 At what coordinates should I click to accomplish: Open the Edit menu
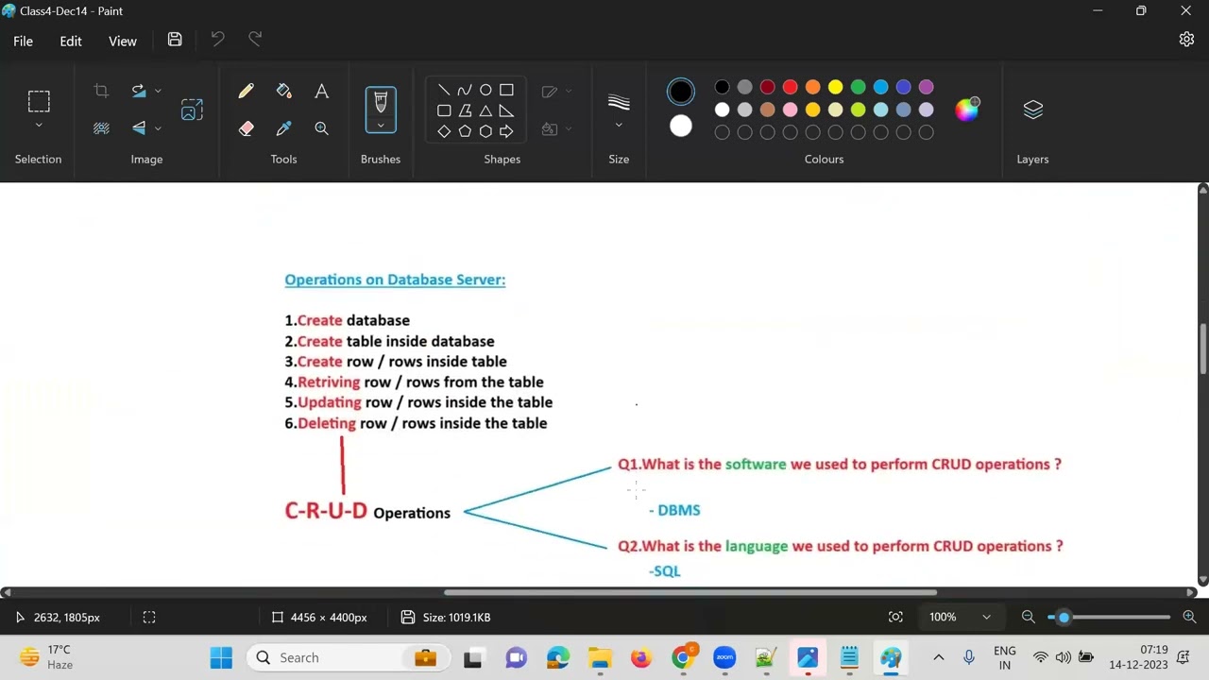coord(71,41)
